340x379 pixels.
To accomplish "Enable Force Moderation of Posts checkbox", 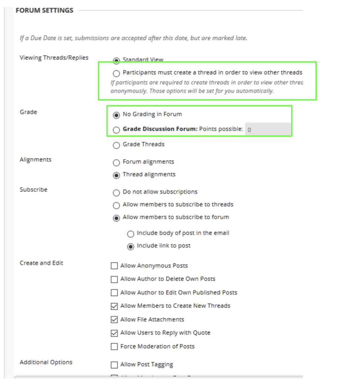I will pyautogui.click(x=114, y=347).
